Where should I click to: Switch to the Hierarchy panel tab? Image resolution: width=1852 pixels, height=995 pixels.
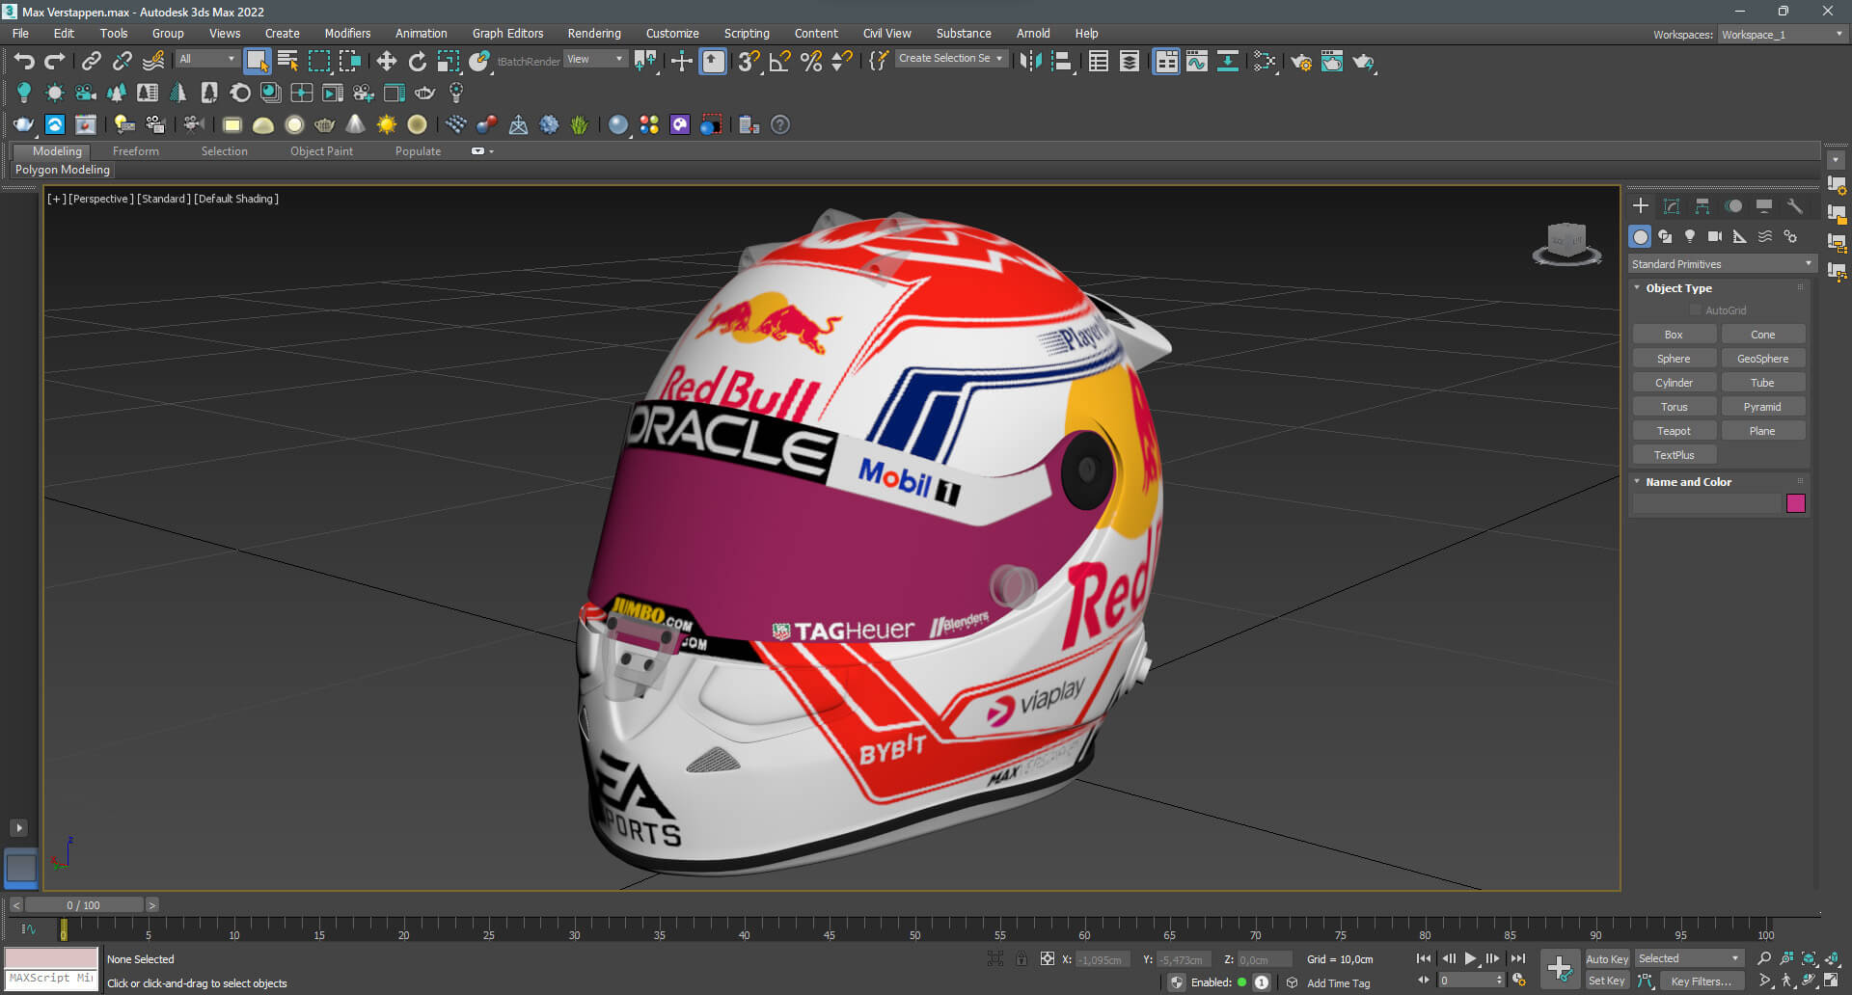coord(1702,205)
